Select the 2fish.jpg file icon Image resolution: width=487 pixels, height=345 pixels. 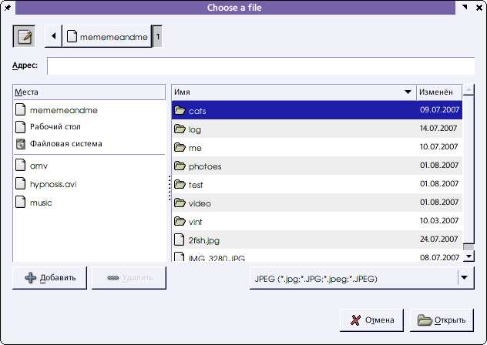(x=180, y=240)
